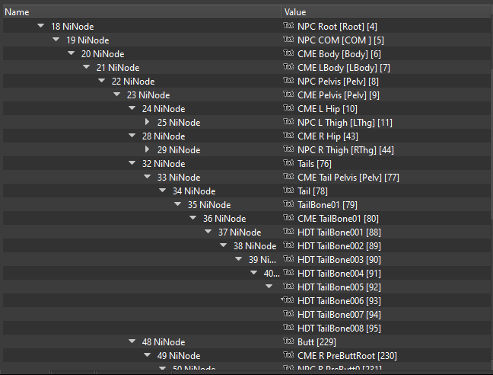Screen dimensions: 493x375
Task: Click Txt icon beside HDT TailBone008
Action: pos(288,328)
